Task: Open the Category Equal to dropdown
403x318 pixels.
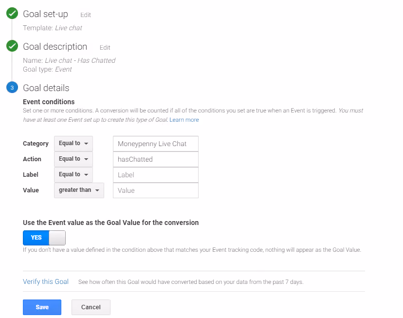Action: (x=73, y=144)
